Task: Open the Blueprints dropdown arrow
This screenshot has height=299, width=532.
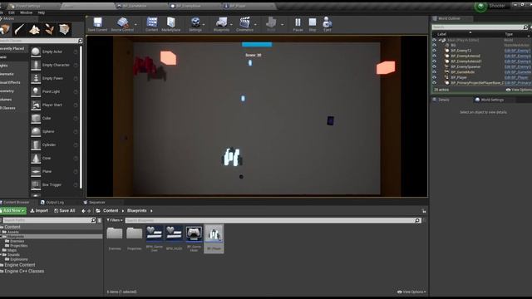Action: pyautogui.click(x=231, y=24)
